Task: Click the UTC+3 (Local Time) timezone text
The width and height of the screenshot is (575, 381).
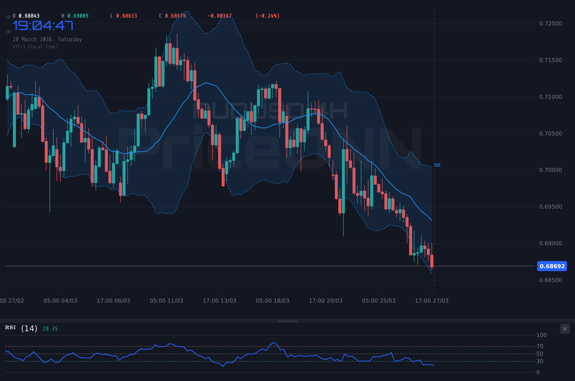Action: pyautogui.click(x=35, y=46)
